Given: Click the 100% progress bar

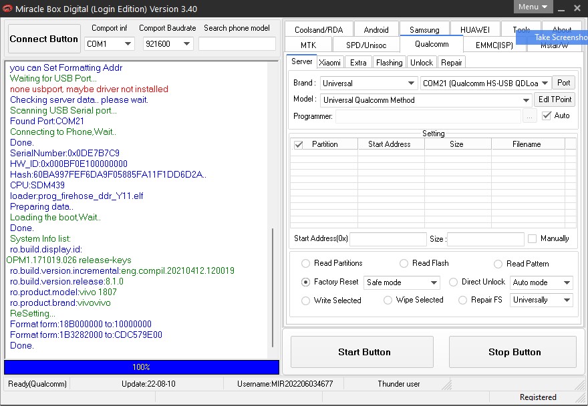Looking at the screenshot, I should click(142, 367).
